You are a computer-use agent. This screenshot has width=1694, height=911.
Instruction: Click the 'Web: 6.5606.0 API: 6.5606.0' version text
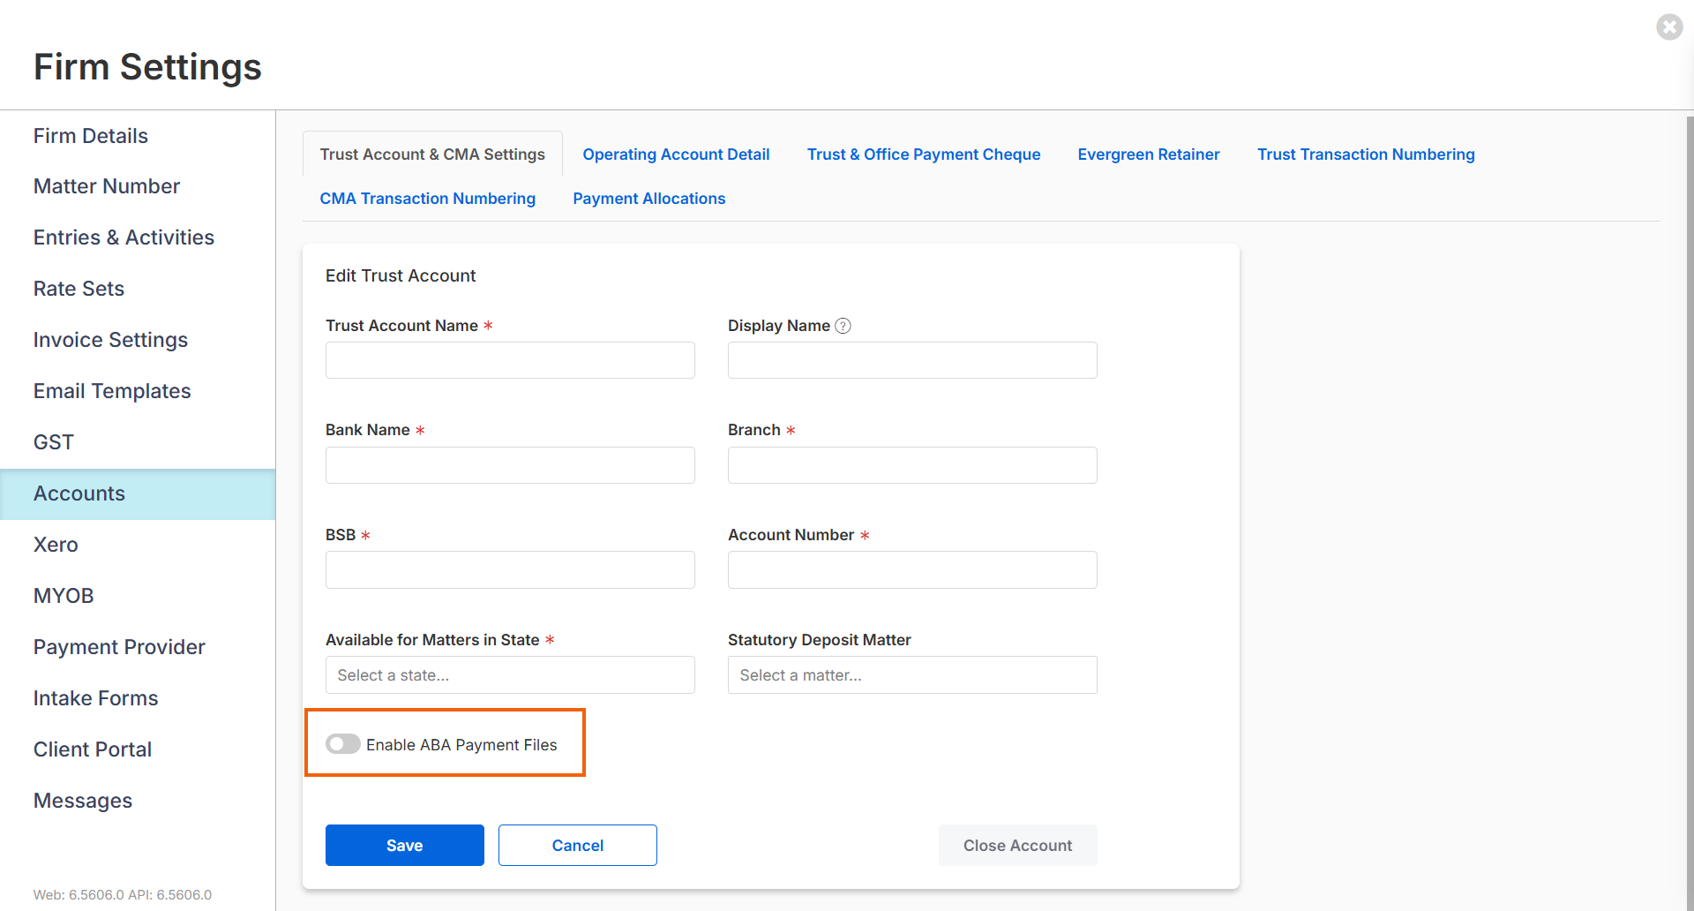tap(123, 894)
